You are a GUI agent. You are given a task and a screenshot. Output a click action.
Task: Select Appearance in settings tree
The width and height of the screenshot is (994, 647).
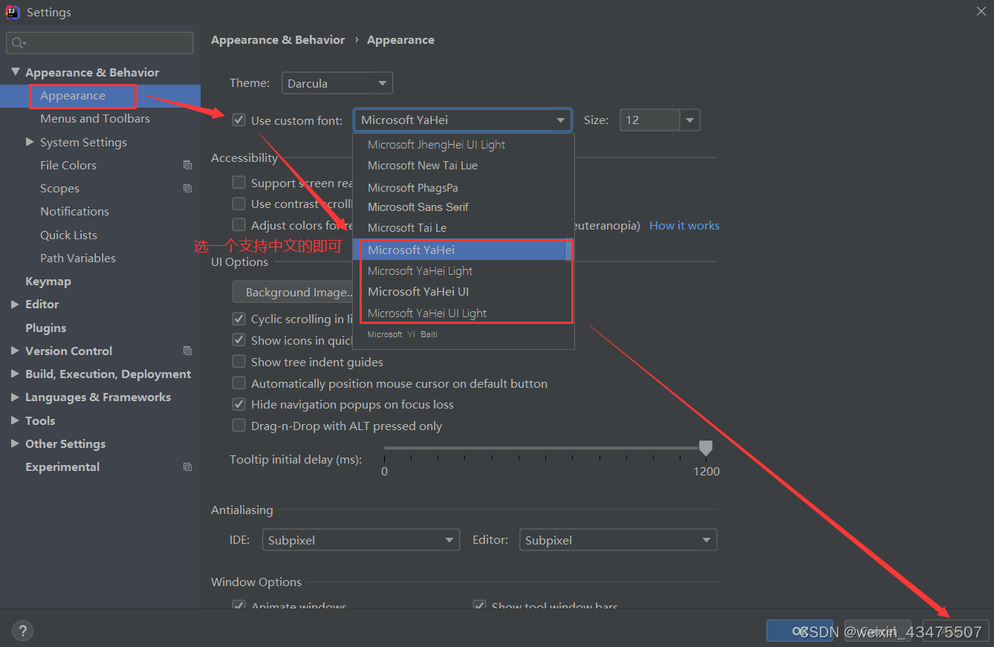click(100, 96)
